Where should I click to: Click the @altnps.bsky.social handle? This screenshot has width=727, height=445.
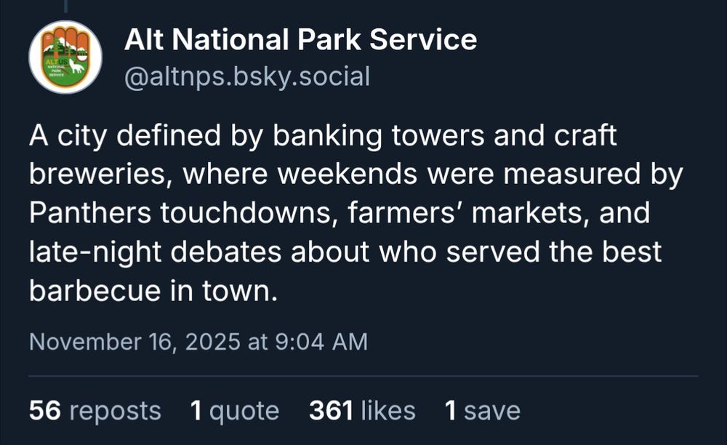point(247,74)
